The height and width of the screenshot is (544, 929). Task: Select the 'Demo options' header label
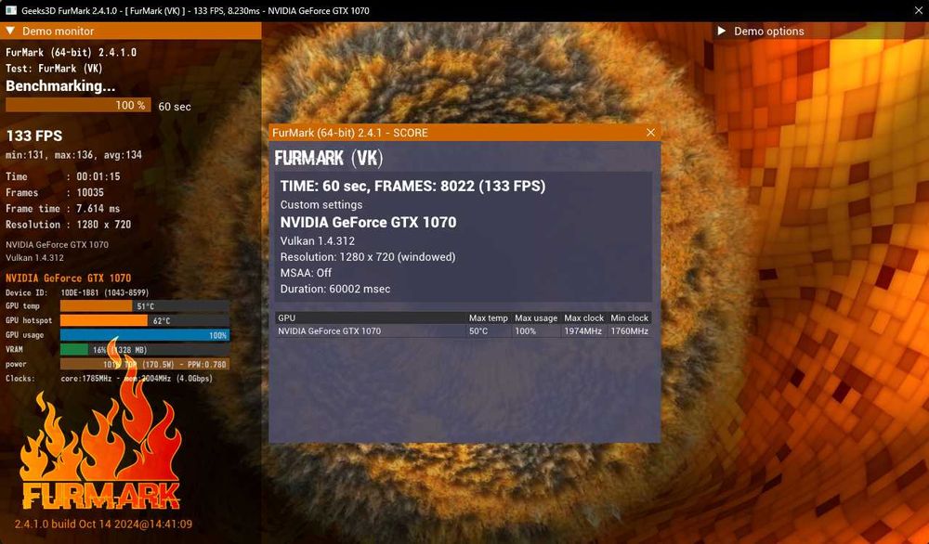768,32
